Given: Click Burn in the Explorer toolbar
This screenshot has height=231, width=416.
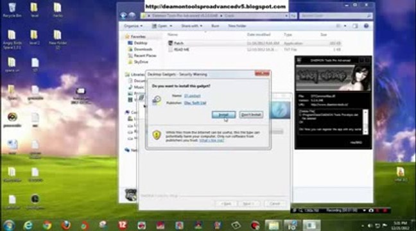Looking at the screenshot, I should tap(215, 26).
